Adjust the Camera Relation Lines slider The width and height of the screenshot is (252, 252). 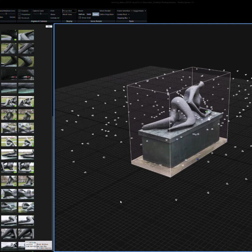[x=6, y=14]
